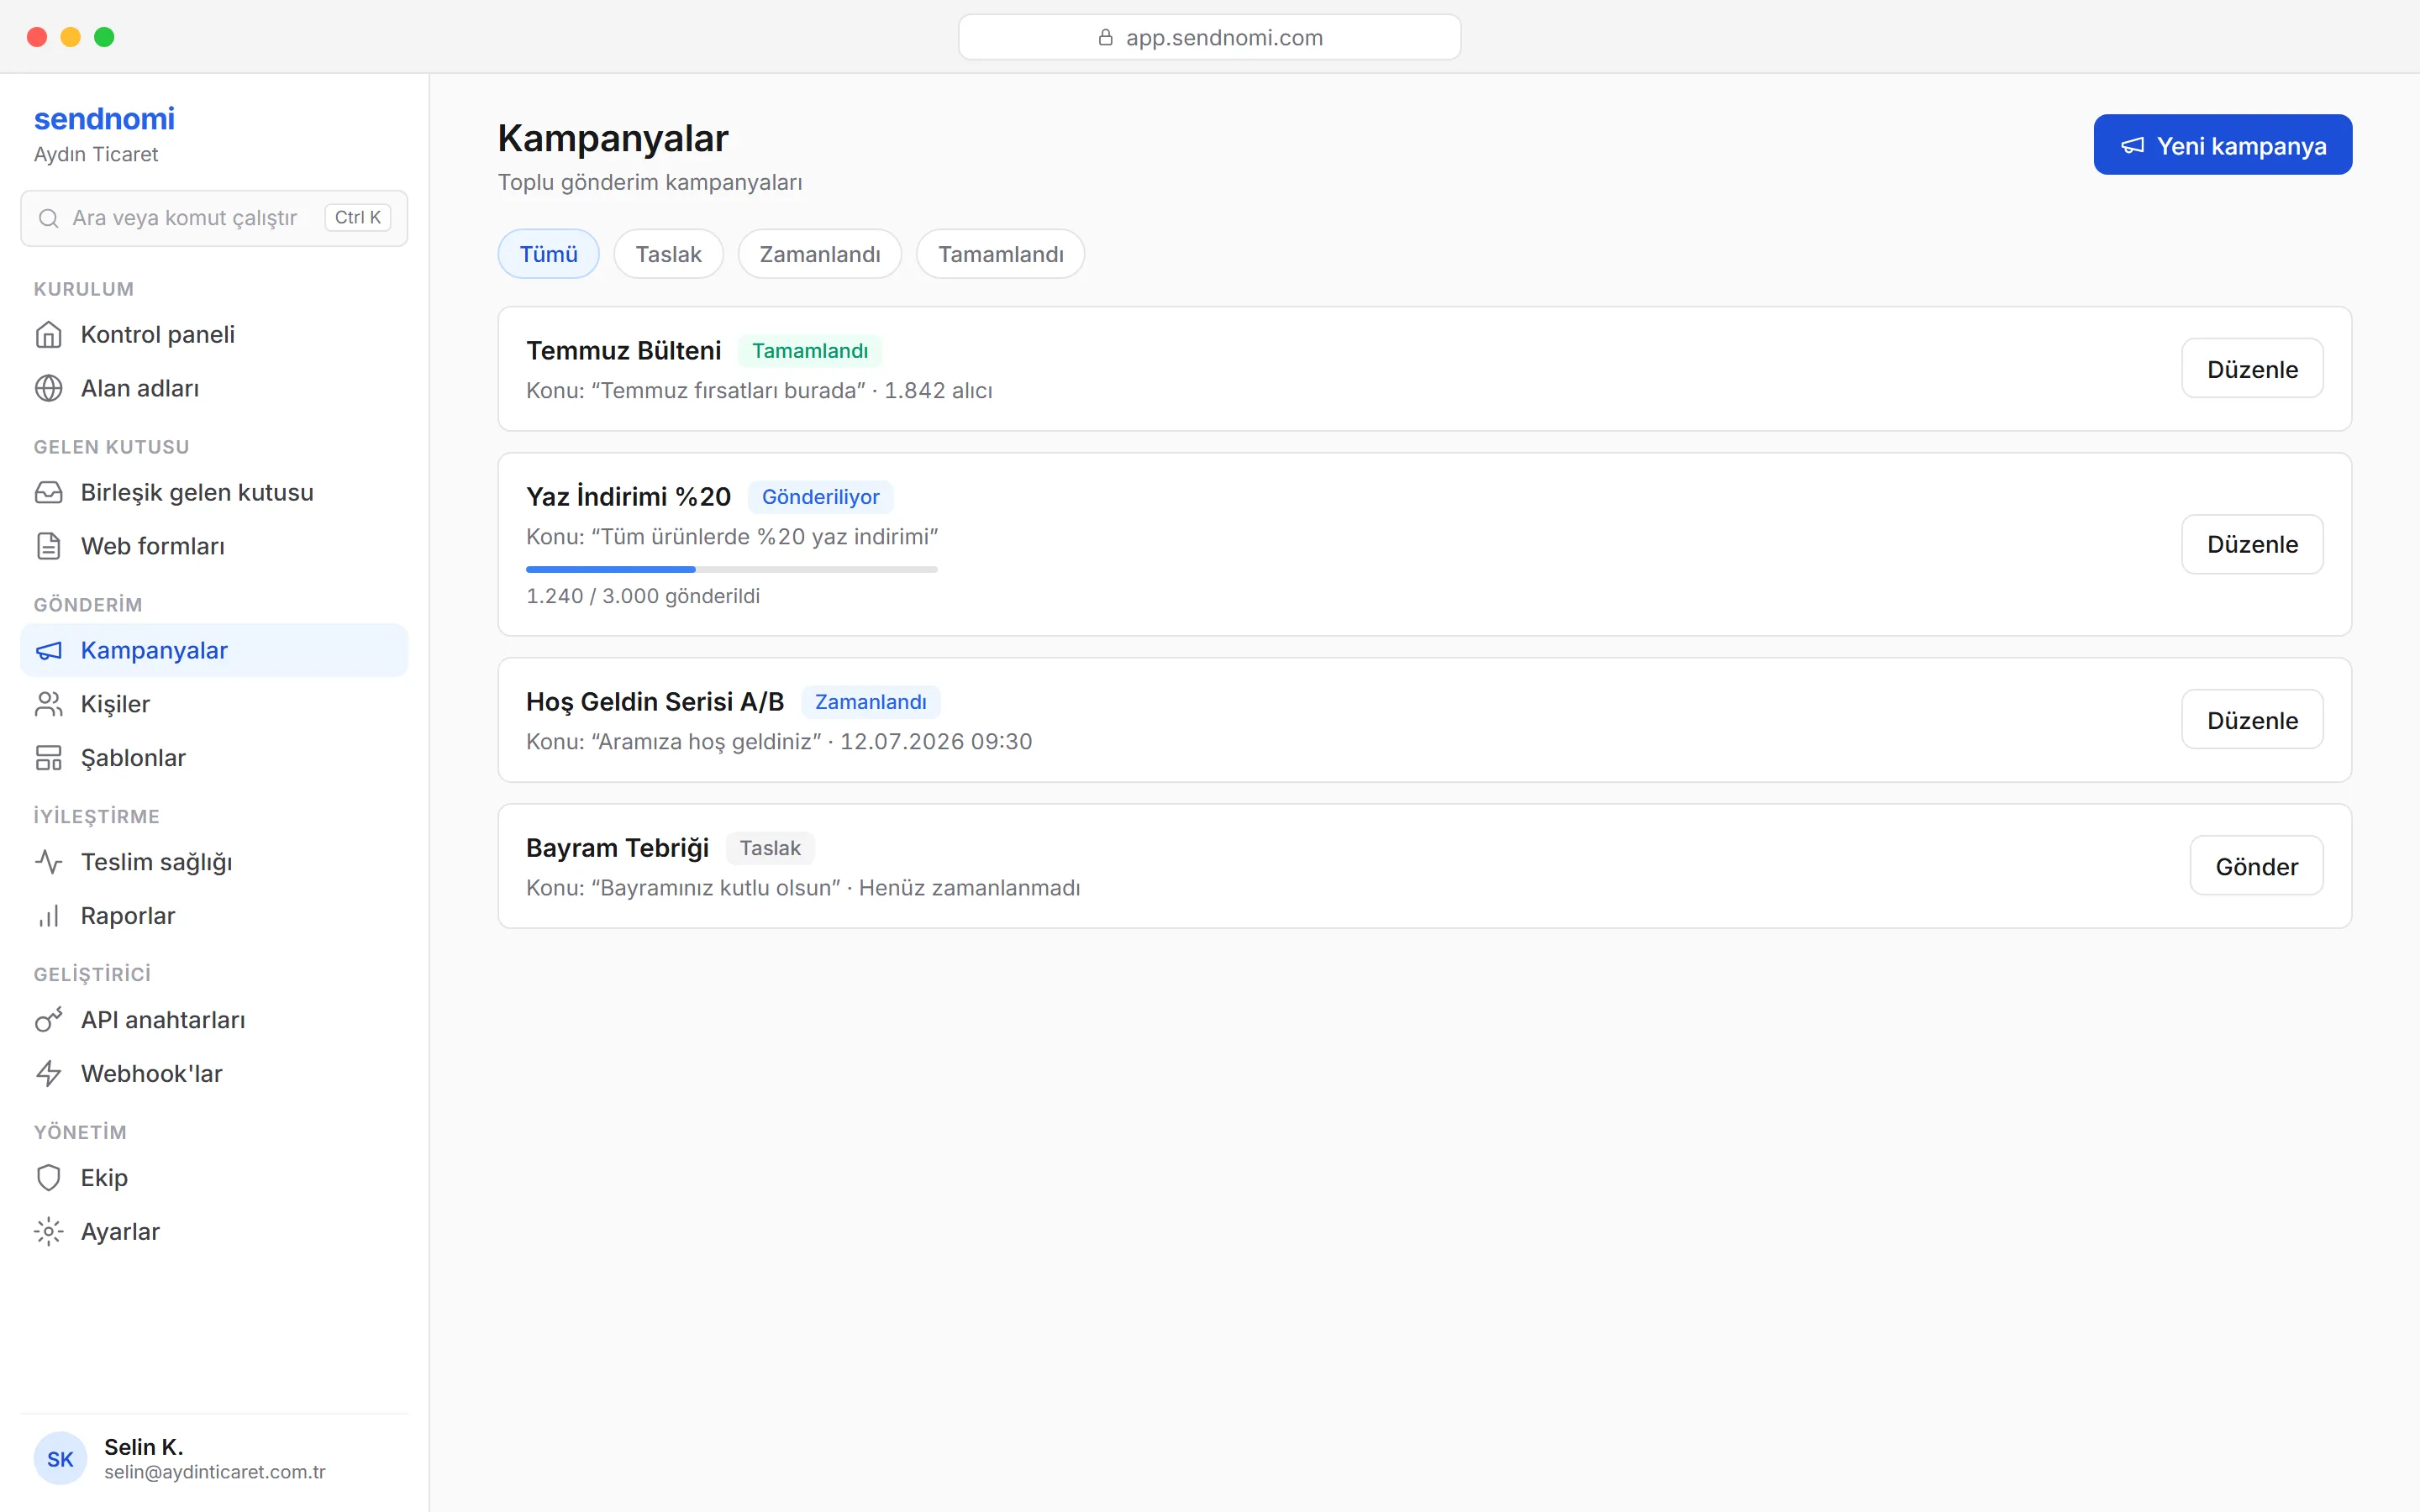The height and width of the screenshot is (1512, 2420).
Task: Open Birleşik gelen kutusu inbox icon
Action: click(x=48, y=492)
